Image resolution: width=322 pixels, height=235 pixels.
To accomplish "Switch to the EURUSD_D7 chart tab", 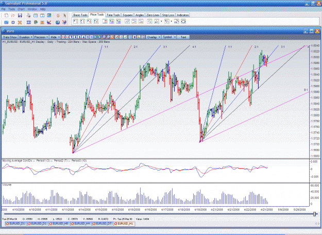I will pyautogui.click(x=103, y=224).
